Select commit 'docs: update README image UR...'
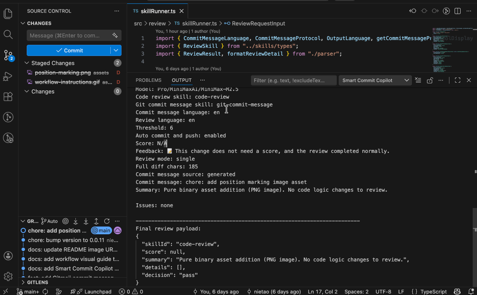This screenshot has height=295, width=477. 73,249
